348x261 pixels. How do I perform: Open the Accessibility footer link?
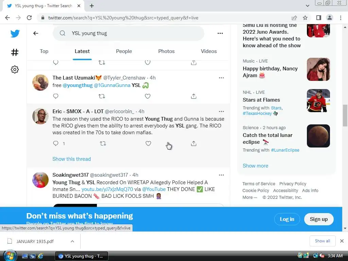coord(285,190)
